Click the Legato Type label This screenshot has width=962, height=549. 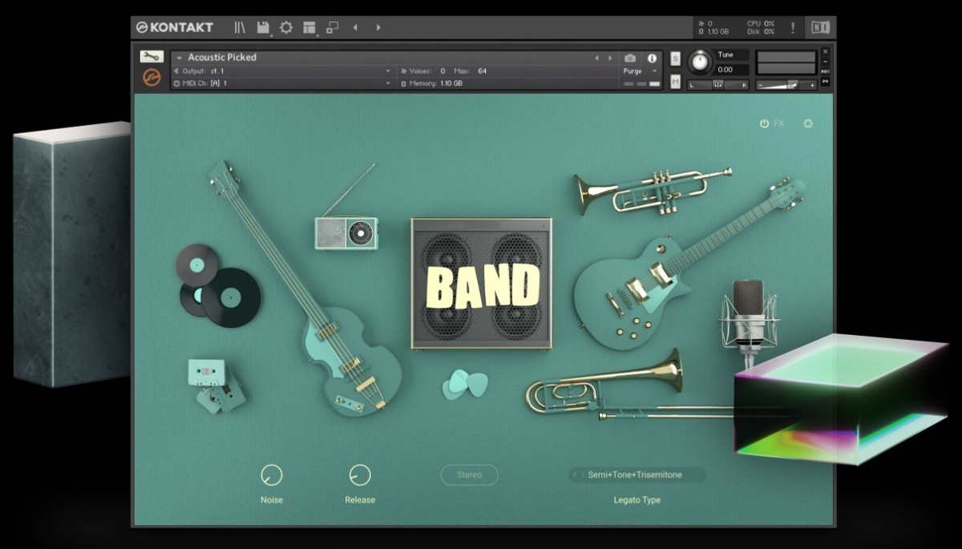coord(637,500)
